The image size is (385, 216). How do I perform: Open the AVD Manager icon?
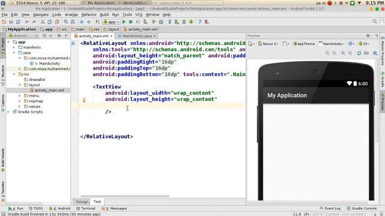coord(177,22)
